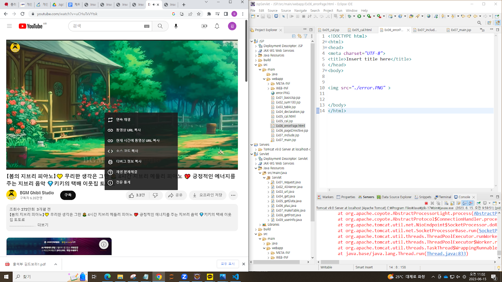Click YouTube on-screen keyboard icon in search box

click(147, 26)
